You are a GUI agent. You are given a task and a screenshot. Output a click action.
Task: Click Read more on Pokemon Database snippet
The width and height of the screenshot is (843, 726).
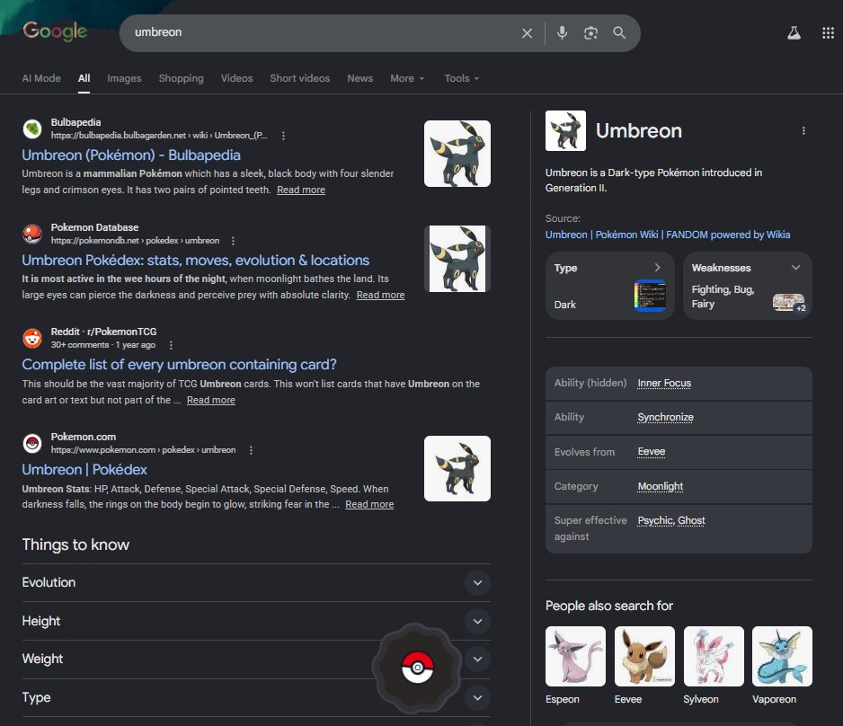click(x=381, y=295)
